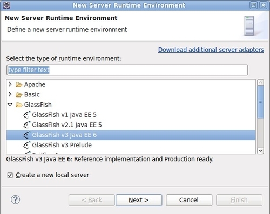The height and width of the screenshot is (214, 270).
Task: Toggle Create a new local server checkbox
Action: (10, 175)
